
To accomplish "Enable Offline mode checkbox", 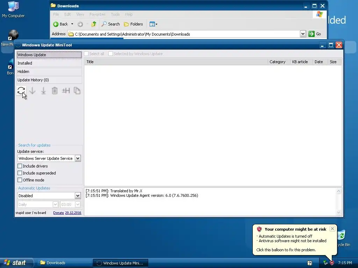I will [x=20, y=180].
